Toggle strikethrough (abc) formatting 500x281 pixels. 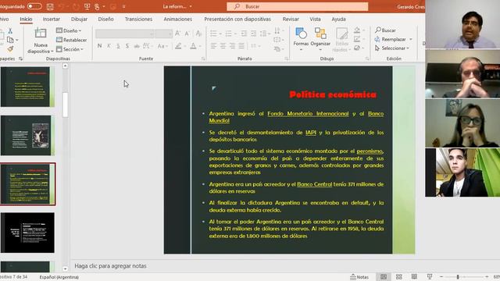(x=137, y=46)
